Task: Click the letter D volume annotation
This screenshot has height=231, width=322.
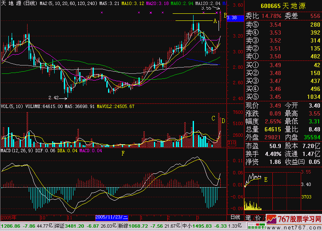Action: pos(223,121)
